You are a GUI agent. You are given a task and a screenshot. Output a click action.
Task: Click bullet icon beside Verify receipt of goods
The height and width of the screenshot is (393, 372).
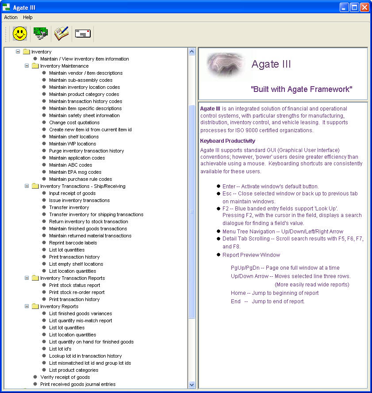(35, 377)
